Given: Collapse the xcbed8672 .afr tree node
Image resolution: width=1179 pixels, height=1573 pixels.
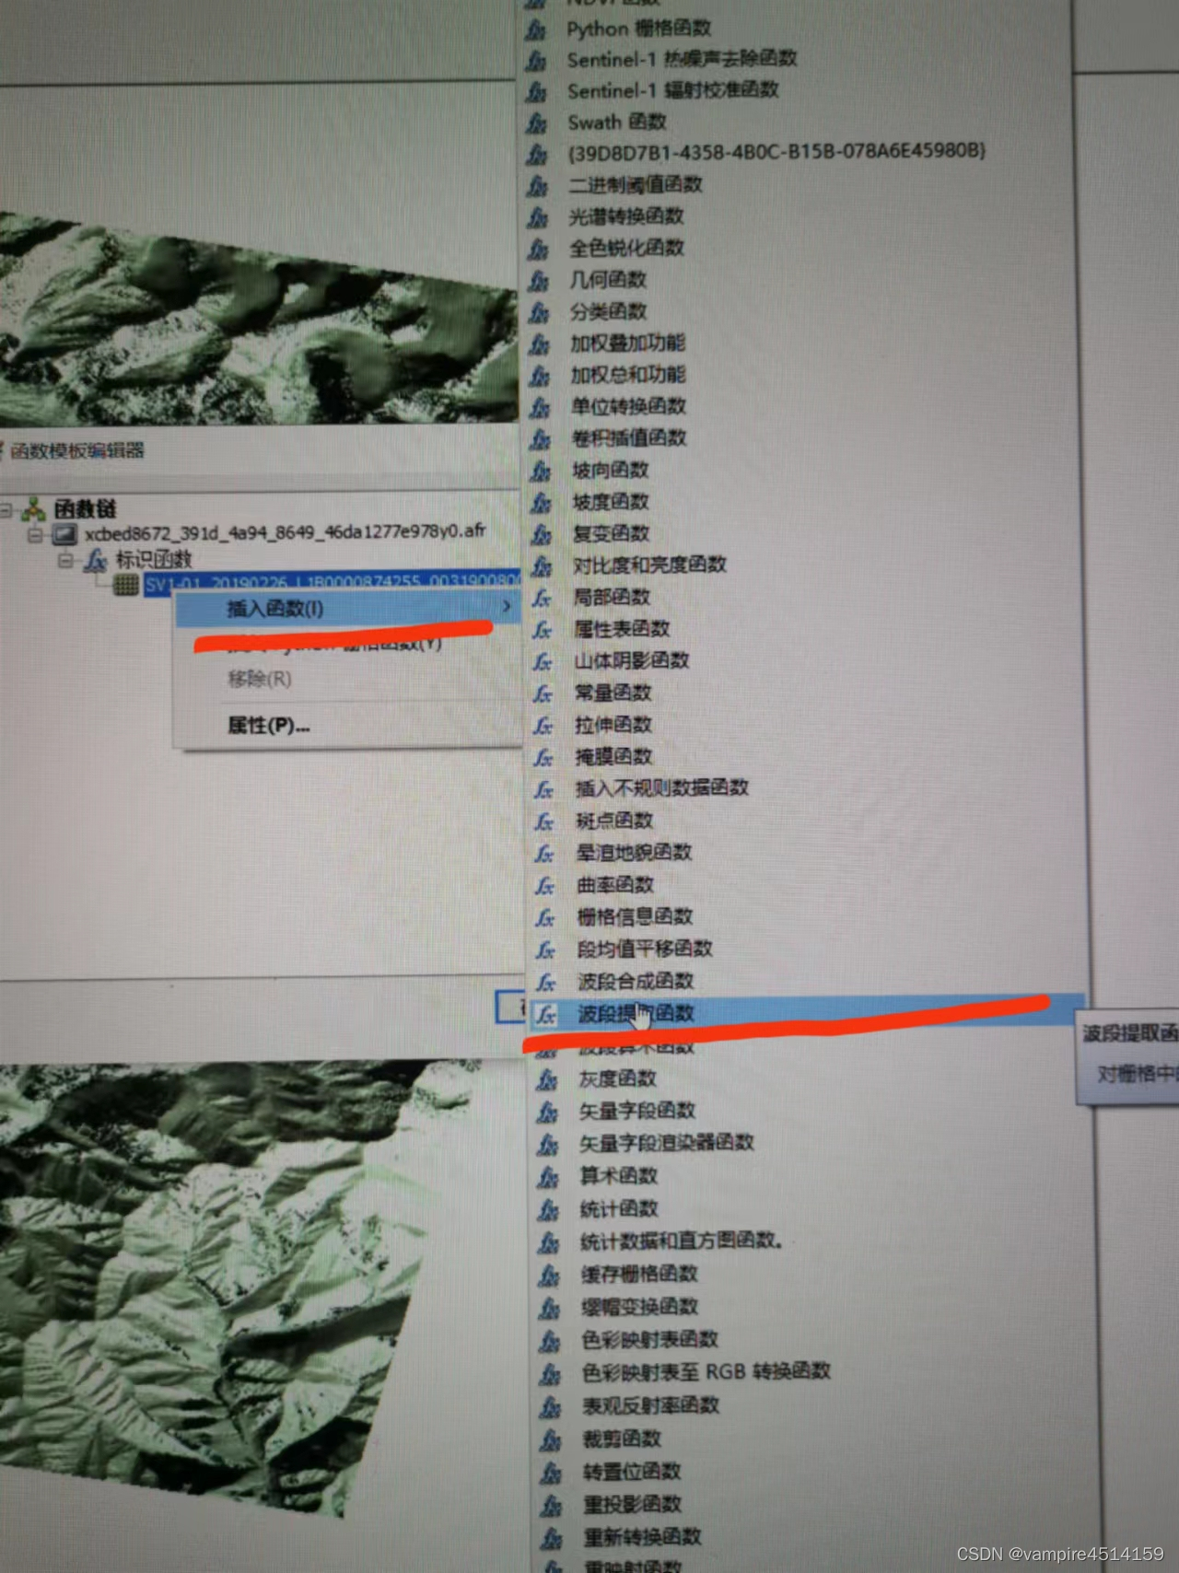Looking at the screenshot, I should coord(34,534).
